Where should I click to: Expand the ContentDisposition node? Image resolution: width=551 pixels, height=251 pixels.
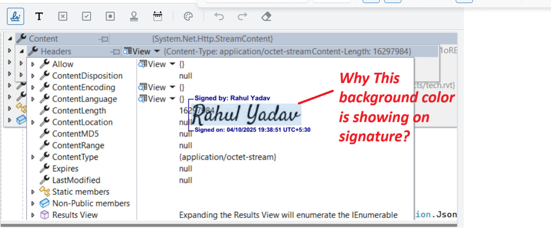(33, 76)
